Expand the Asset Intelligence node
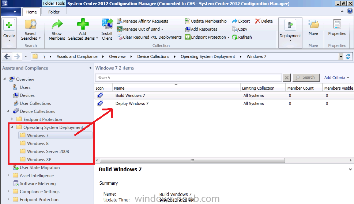 click(x=8, y=175)
